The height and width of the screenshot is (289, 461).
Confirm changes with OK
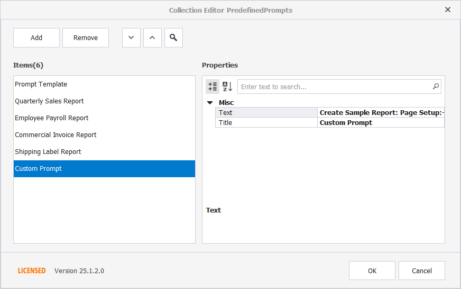click(372, 271)
